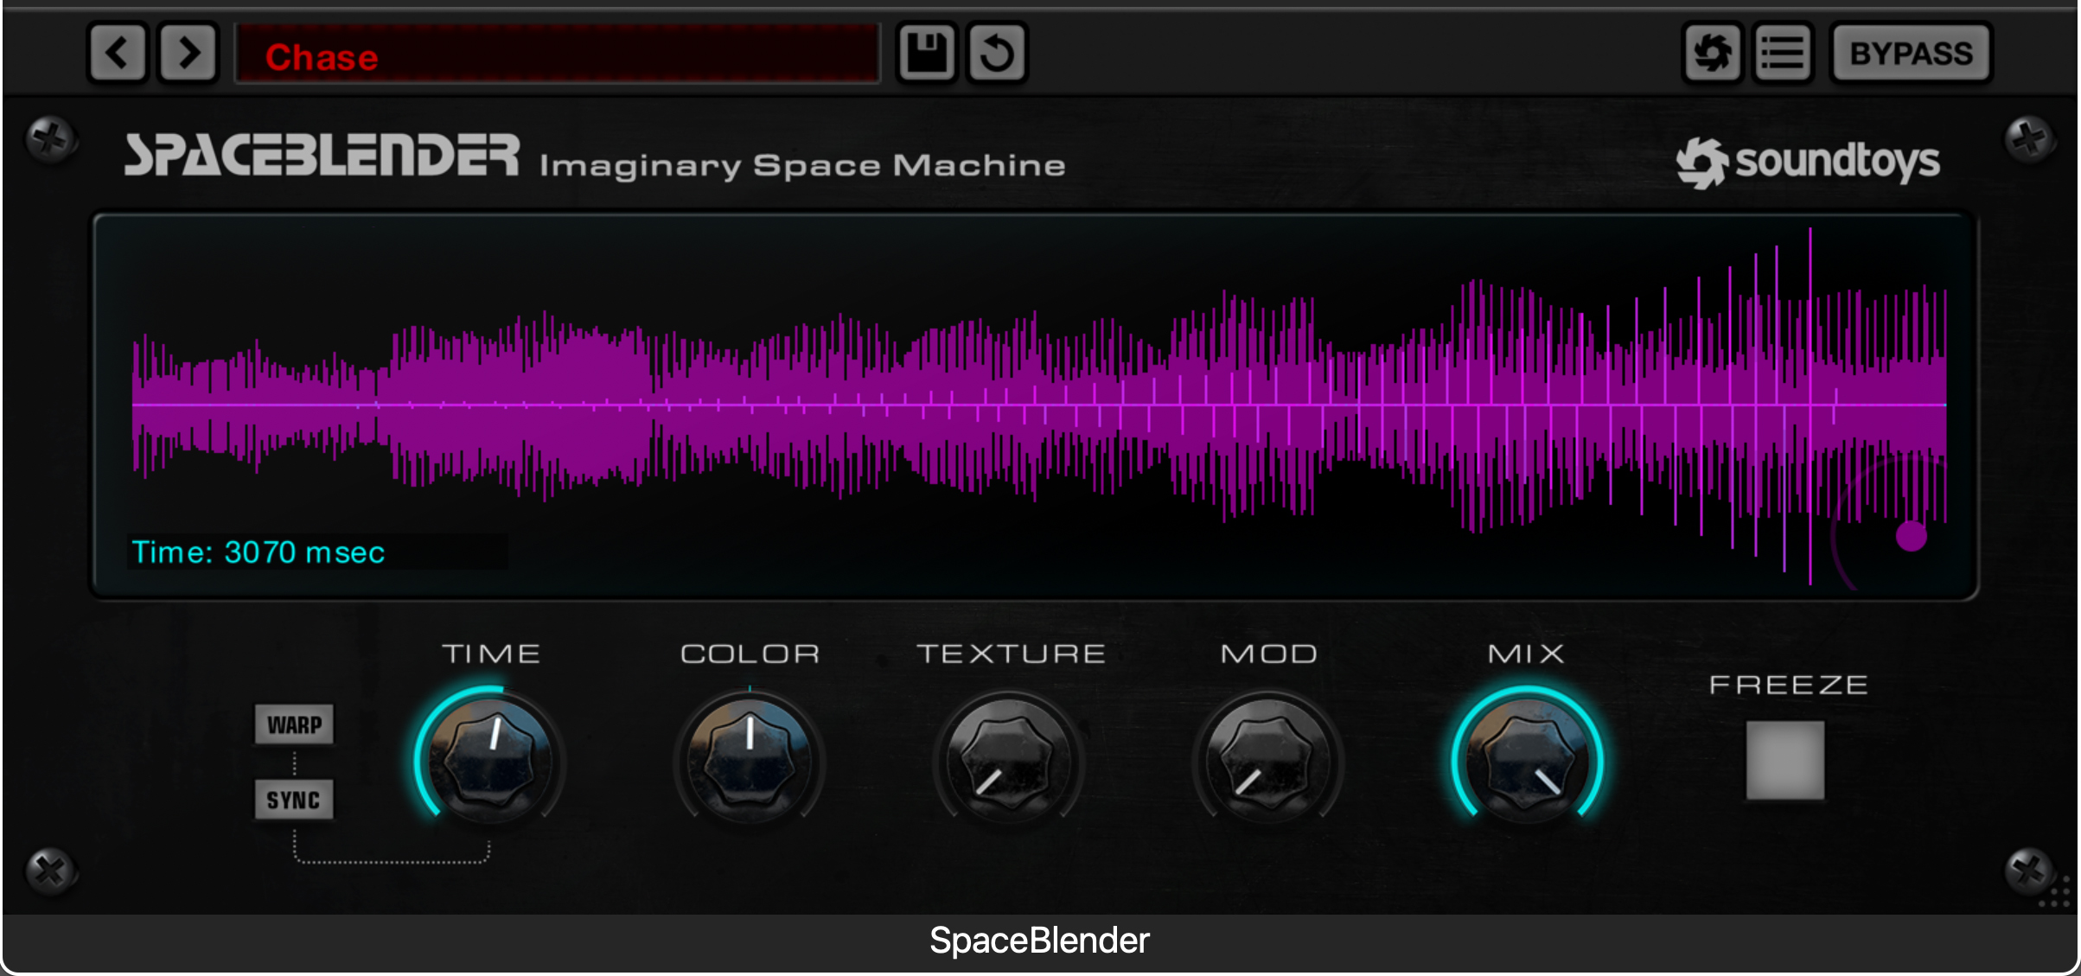Click the TIME knob
The width and height of the screenshot is (2081, 976).
click(490, 761)
